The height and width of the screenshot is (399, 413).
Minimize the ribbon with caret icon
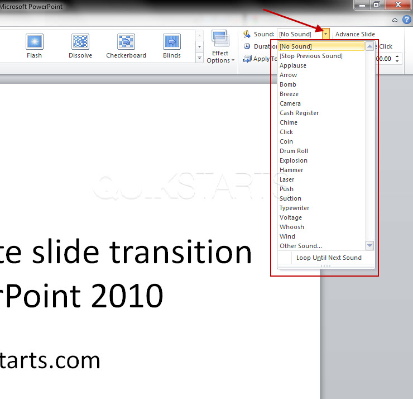[x=395, y=20]
